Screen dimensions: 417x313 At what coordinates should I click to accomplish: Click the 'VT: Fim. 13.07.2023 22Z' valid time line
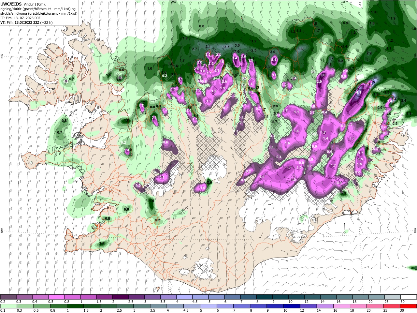click(26, 22)
